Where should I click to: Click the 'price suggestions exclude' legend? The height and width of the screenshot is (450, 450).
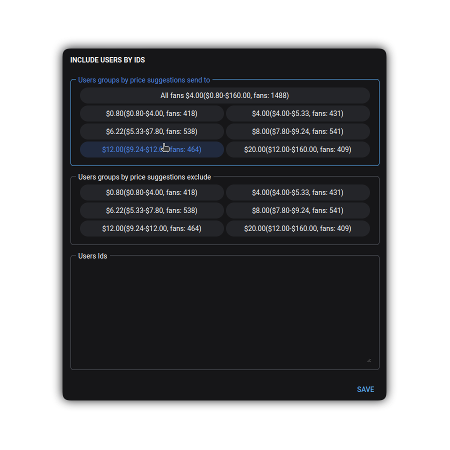tap(144, 177)
